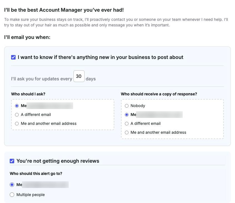Select 'Me' for the reviews alert recipient
The width and height of the screenshot is (235, 203).
12,185
